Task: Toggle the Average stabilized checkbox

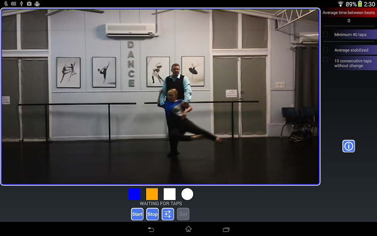Action: tap(325, 50)
